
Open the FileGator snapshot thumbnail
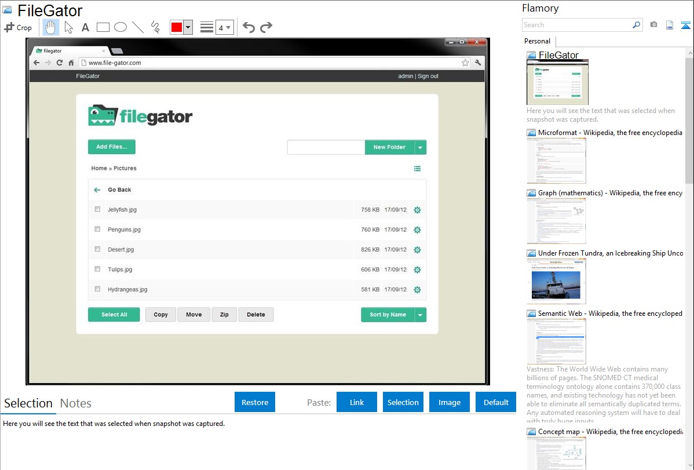557,82
